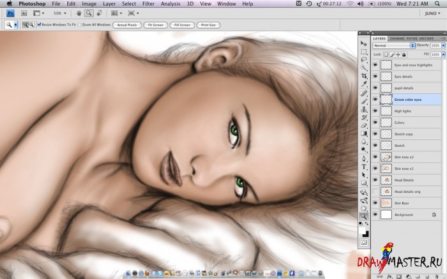
Task: Open the Filter menu
Action: 148,4
